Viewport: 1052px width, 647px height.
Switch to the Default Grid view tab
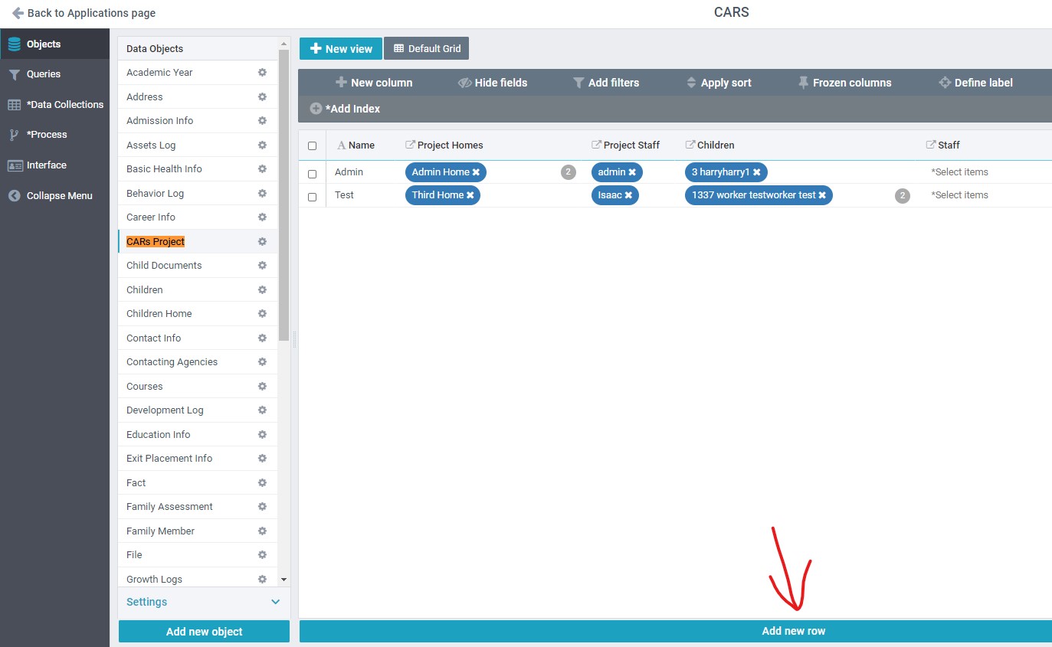426,48
